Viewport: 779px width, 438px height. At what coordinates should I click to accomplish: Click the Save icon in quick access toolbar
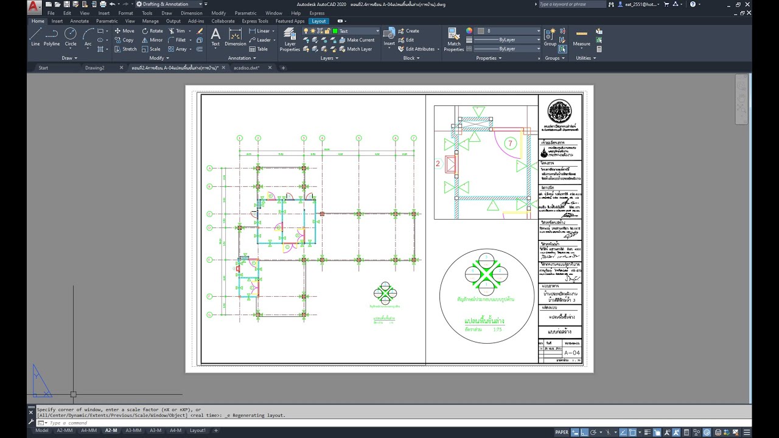click(x=66, y=4)
